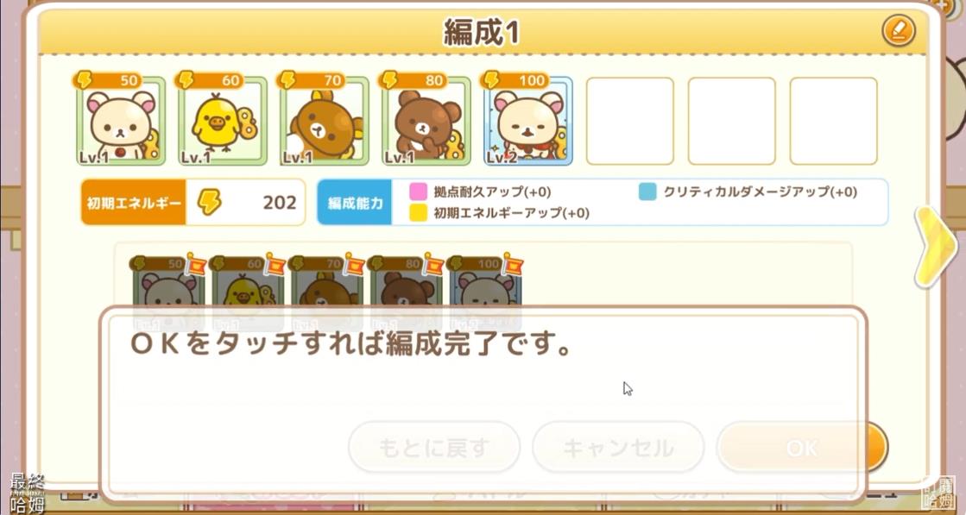Select the blue Lv.2 card costing 100
Screen dimensions: 966x515
point(528,121)
